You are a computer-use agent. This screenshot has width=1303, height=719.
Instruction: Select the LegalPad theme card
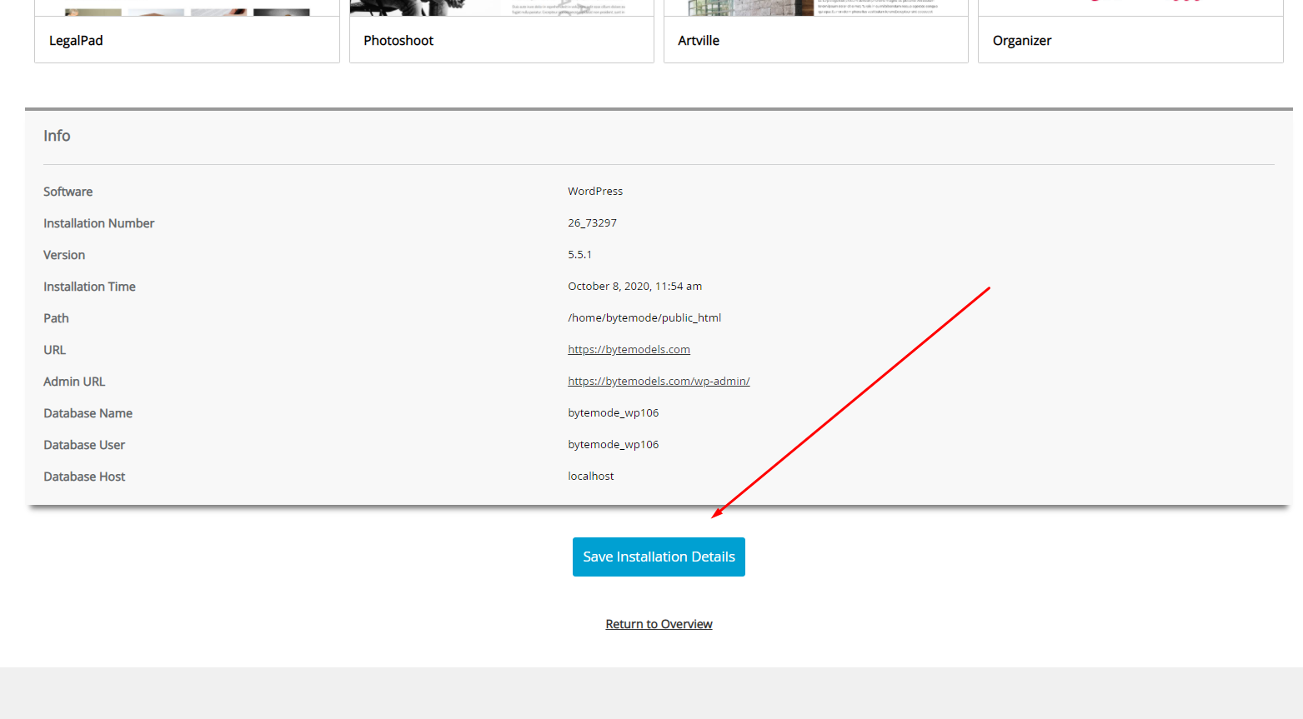click(x=187, y=39)
